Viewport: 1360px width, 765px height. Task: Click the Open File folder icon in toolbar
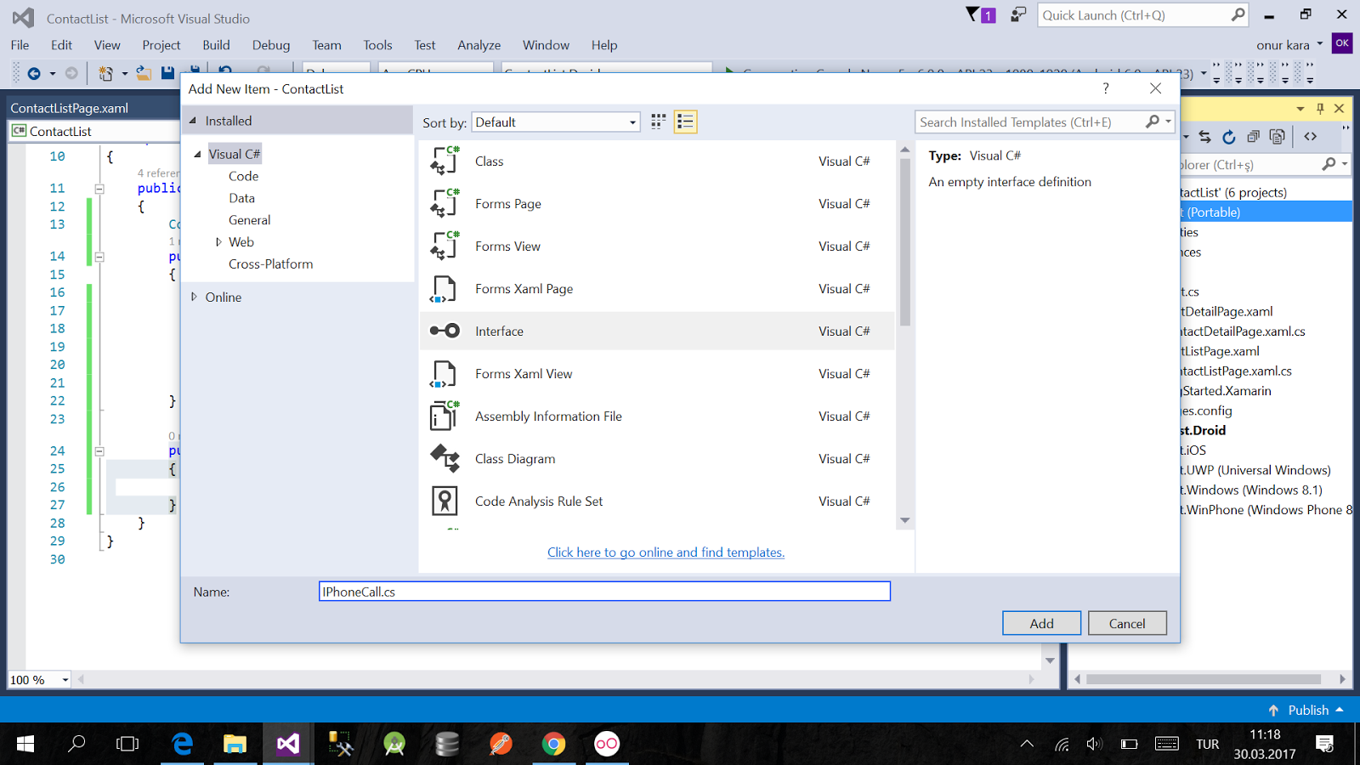(x=143, y=73)
